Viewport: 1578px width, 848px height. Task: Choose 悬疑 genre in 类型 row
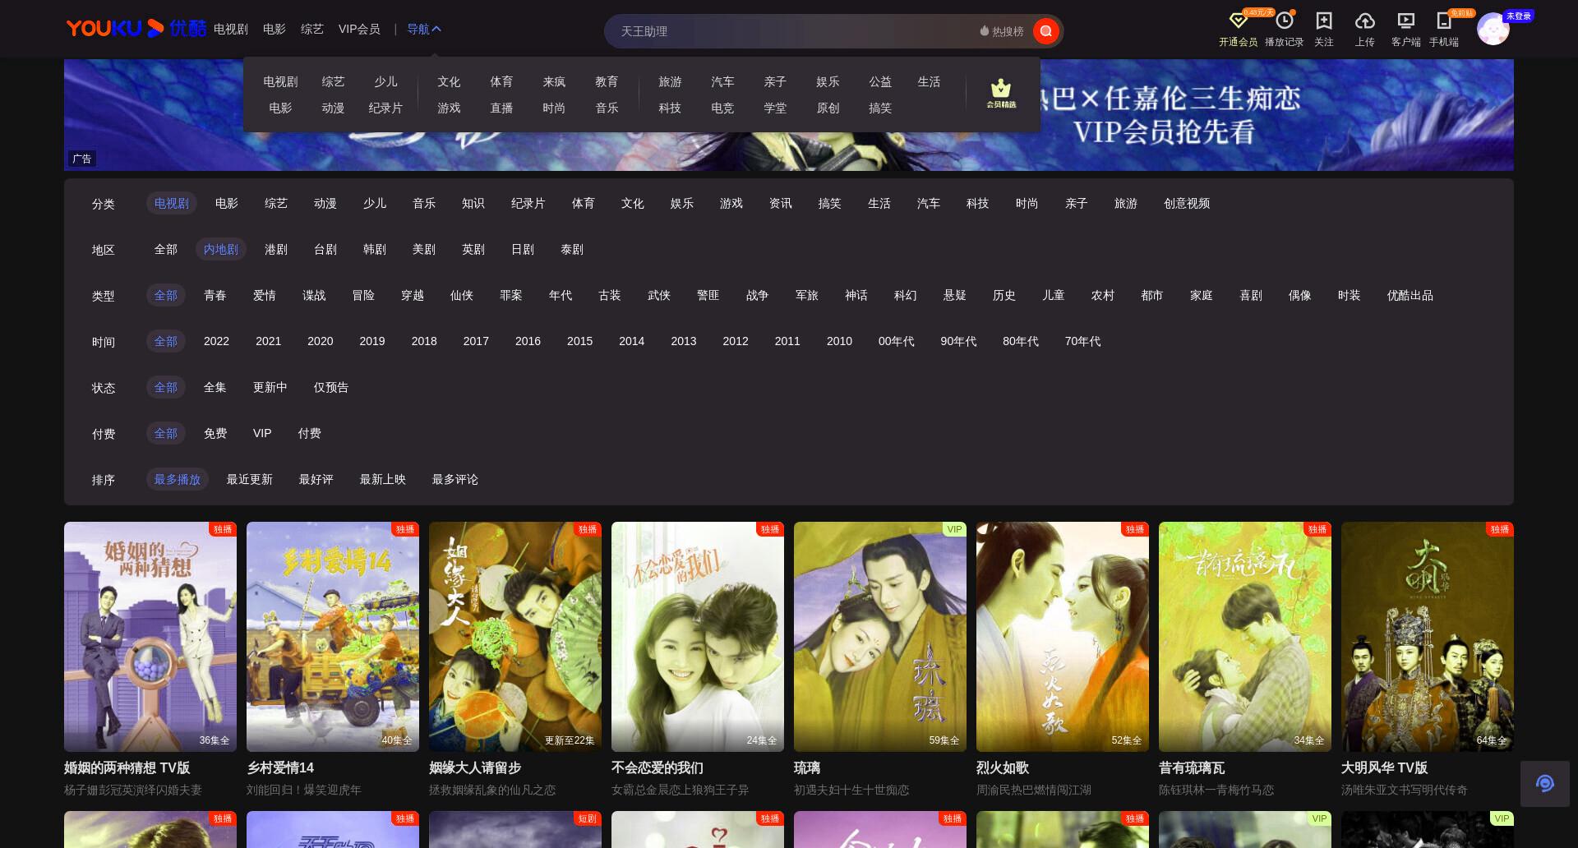(955, 295)
